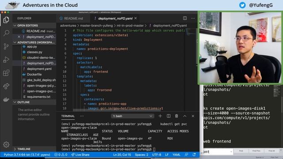Open the Search view in the activity bar

[6, 33]
